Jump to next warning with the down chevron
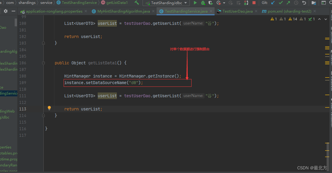This screenshot has height=173, width=332. pos(325,19)
